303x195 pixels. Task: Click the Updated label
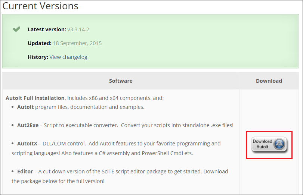tap(39, 43)
